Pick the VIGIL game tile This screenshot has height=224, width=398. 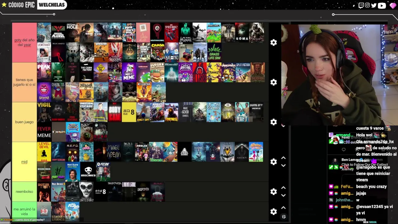pos(44,112)
